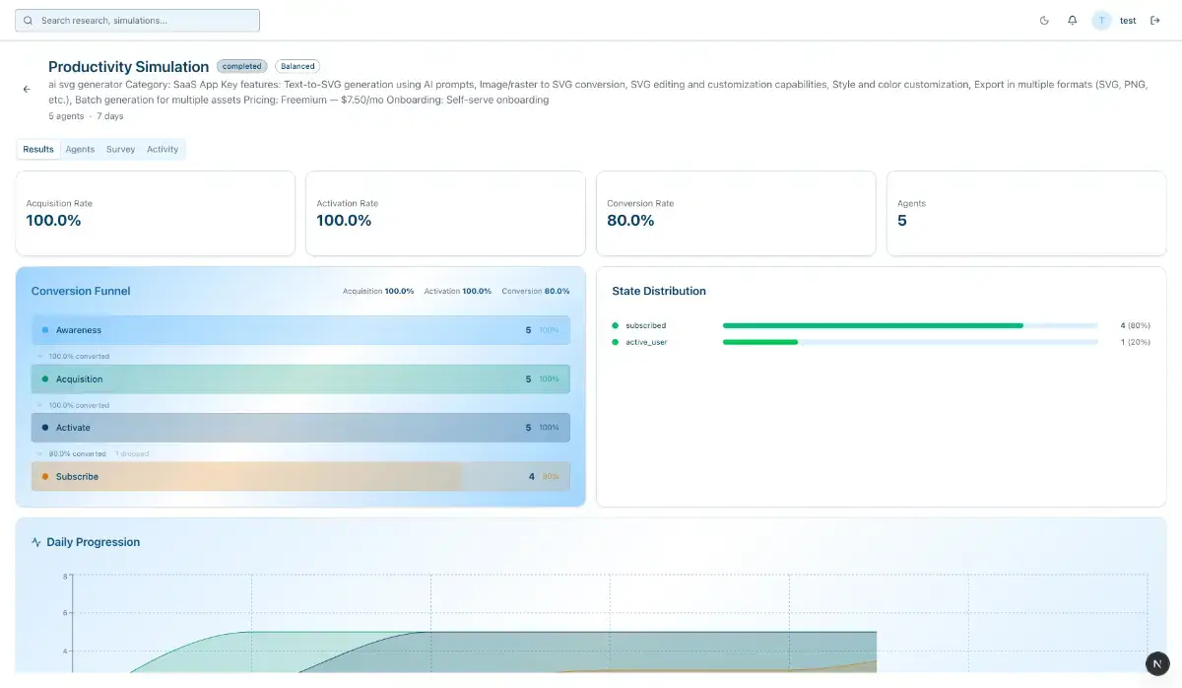The height and width of the screenshot is (688, 1182).
Task: Go back using the left arrow icon
Action: tap(27, 89)
